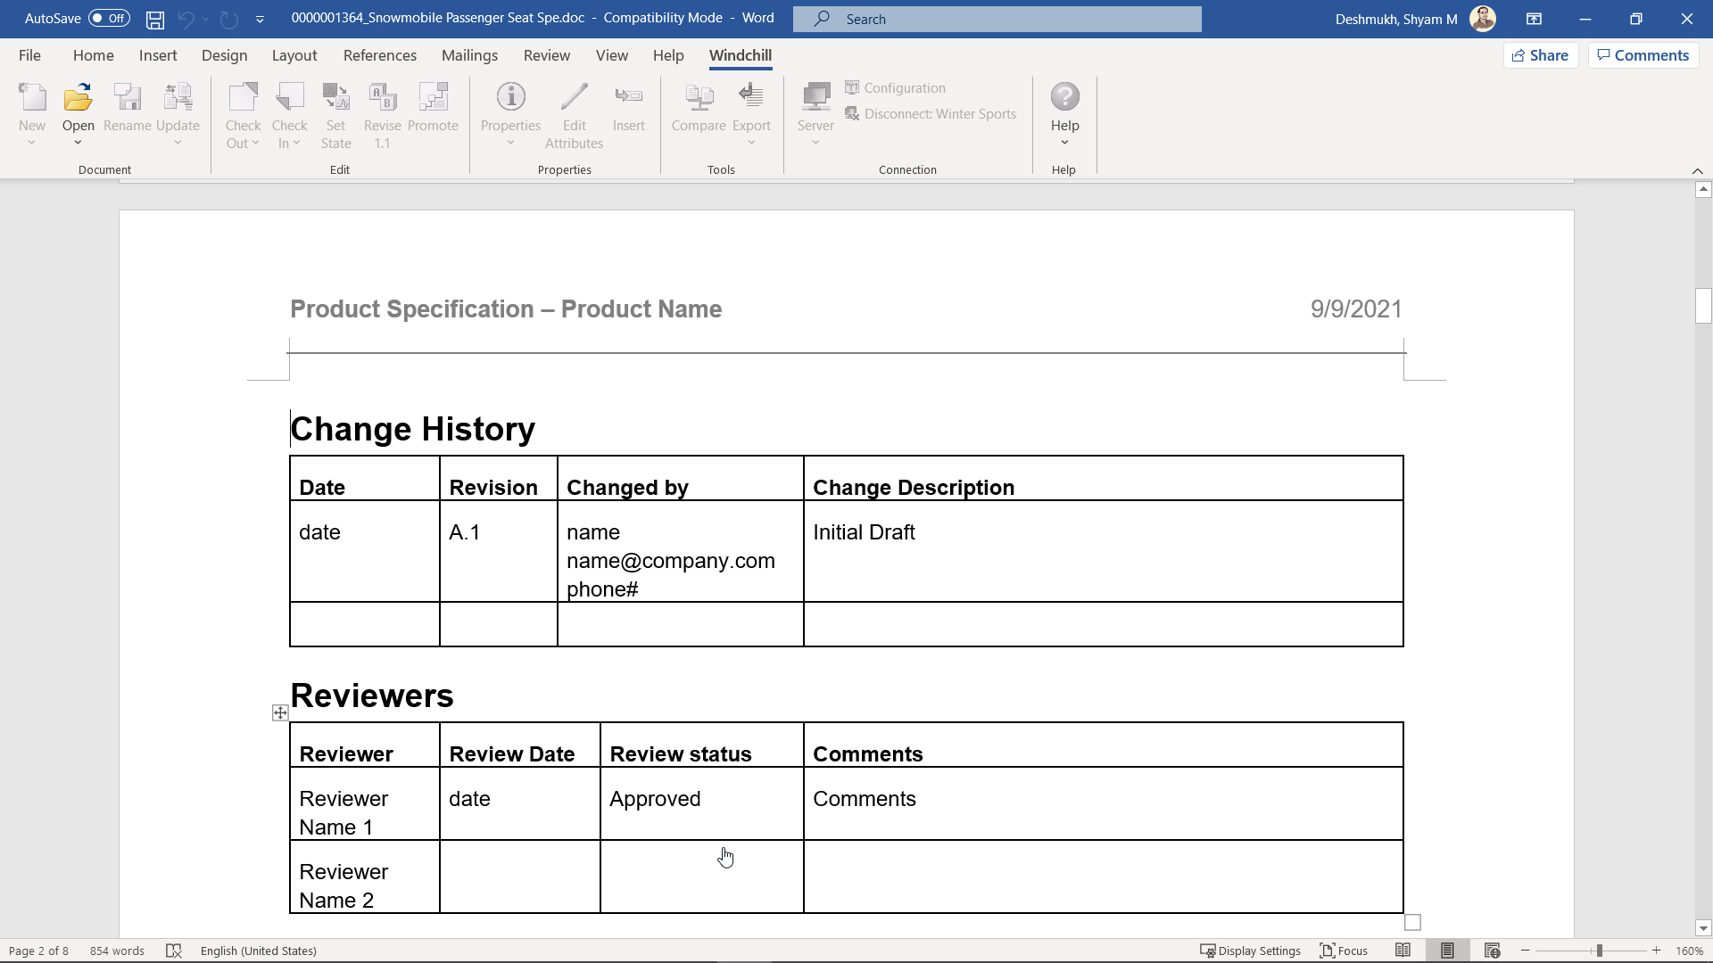Collapse the ribbon with the chevron
The width and height of the screenshot is (1713, 963).
coord(1697,170)
